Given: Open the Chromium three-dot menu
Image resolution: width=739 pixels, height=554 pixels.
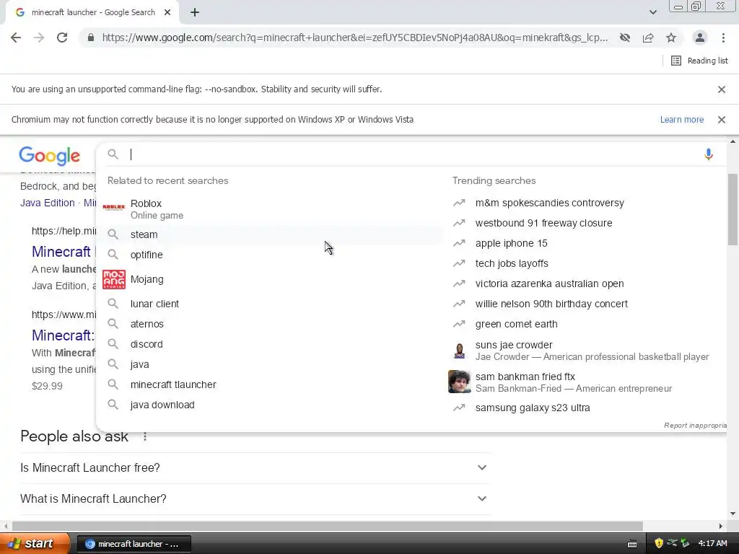Looking at the screenshot, I should coord(723,38).
